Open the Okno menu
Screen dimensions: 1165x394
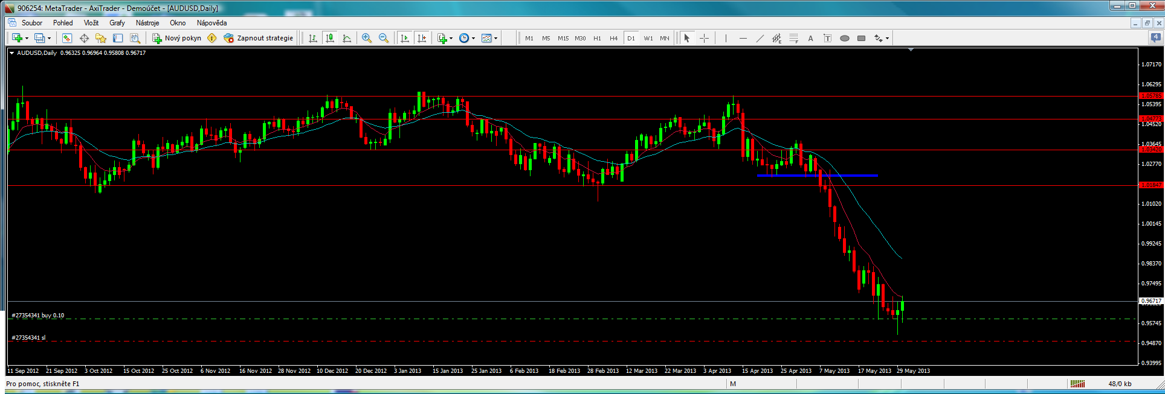tap(178, 23)
